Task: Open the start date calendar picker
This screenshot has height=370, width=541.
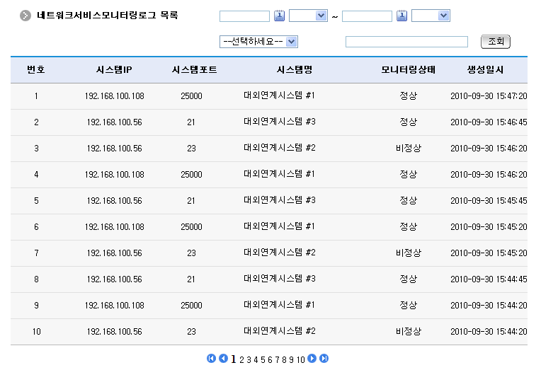Action: [x=279, y=16]
